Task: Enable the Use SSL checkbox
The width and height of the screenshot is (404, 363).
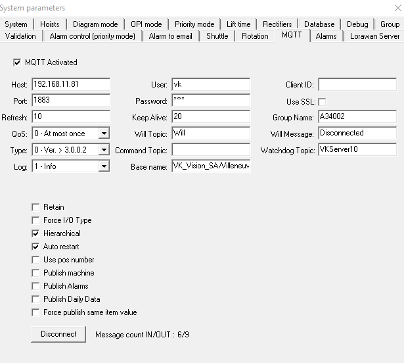Action: click(322, 102)
